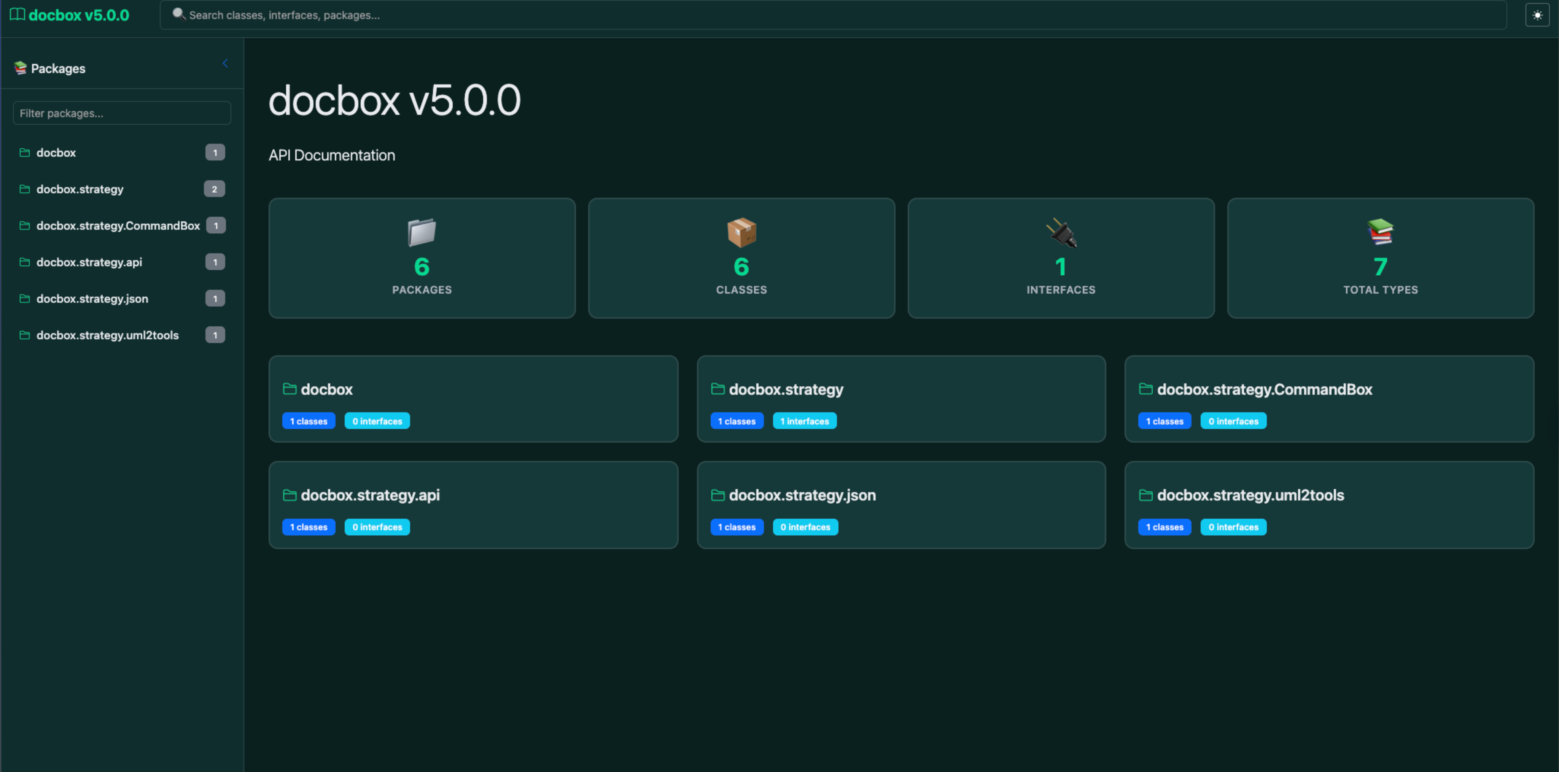Open the docbox.strategy.json package card
This screenshot has height=772, width=1559.
[x=802, y=495]
